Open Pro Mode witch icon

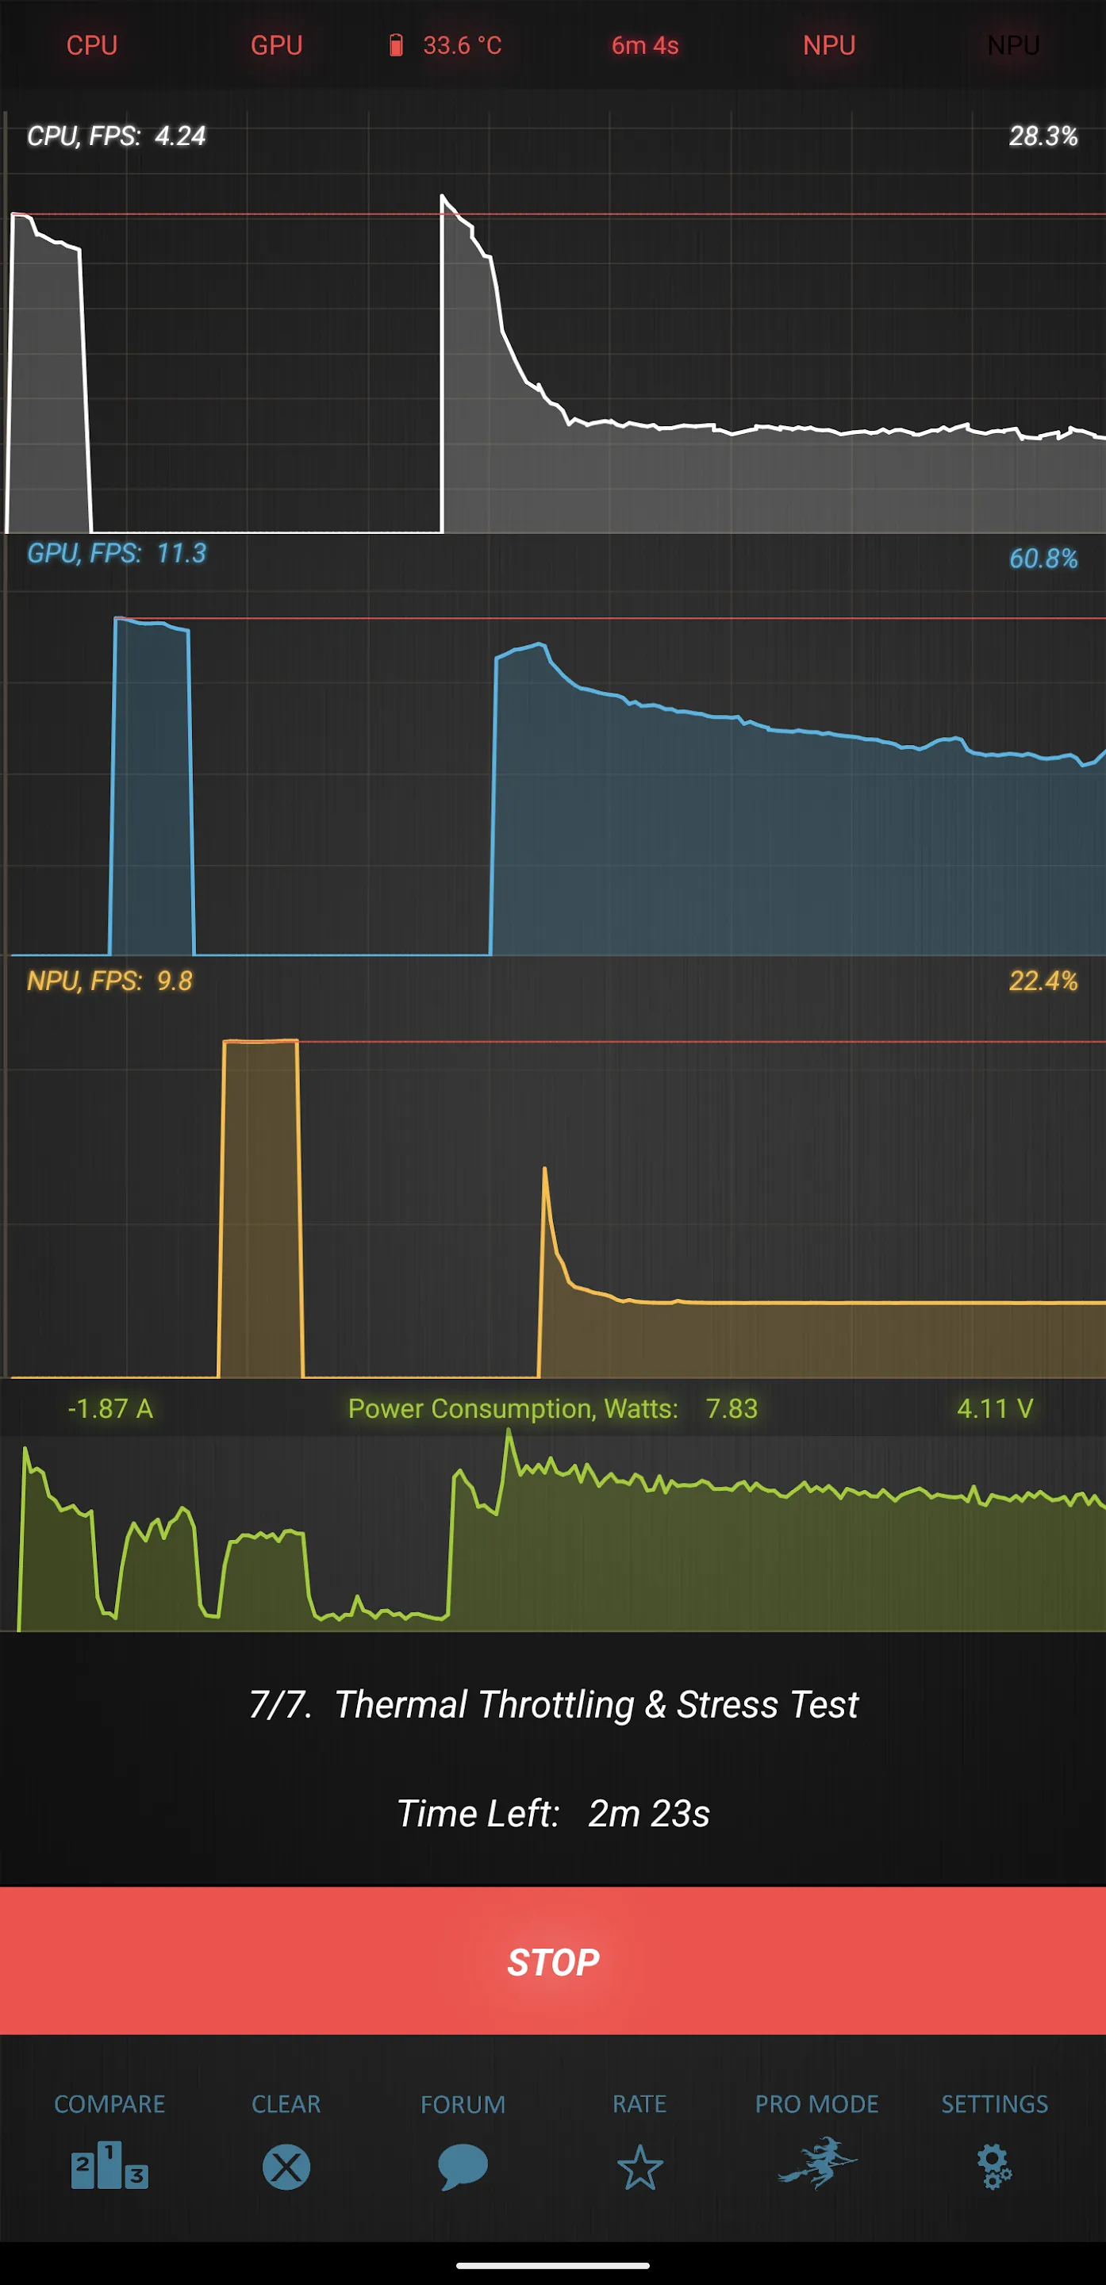point(817,2164)
